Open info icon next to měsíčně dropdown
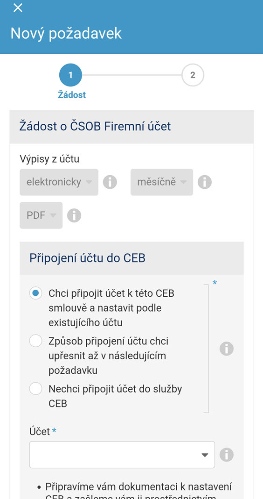This screenshot has width=263, height=499. (205, 182)
